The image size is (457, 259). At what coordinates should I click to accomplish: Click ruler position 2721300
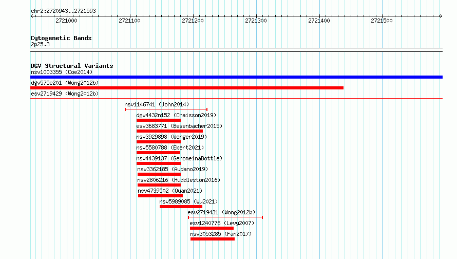[x=256, y=21]
